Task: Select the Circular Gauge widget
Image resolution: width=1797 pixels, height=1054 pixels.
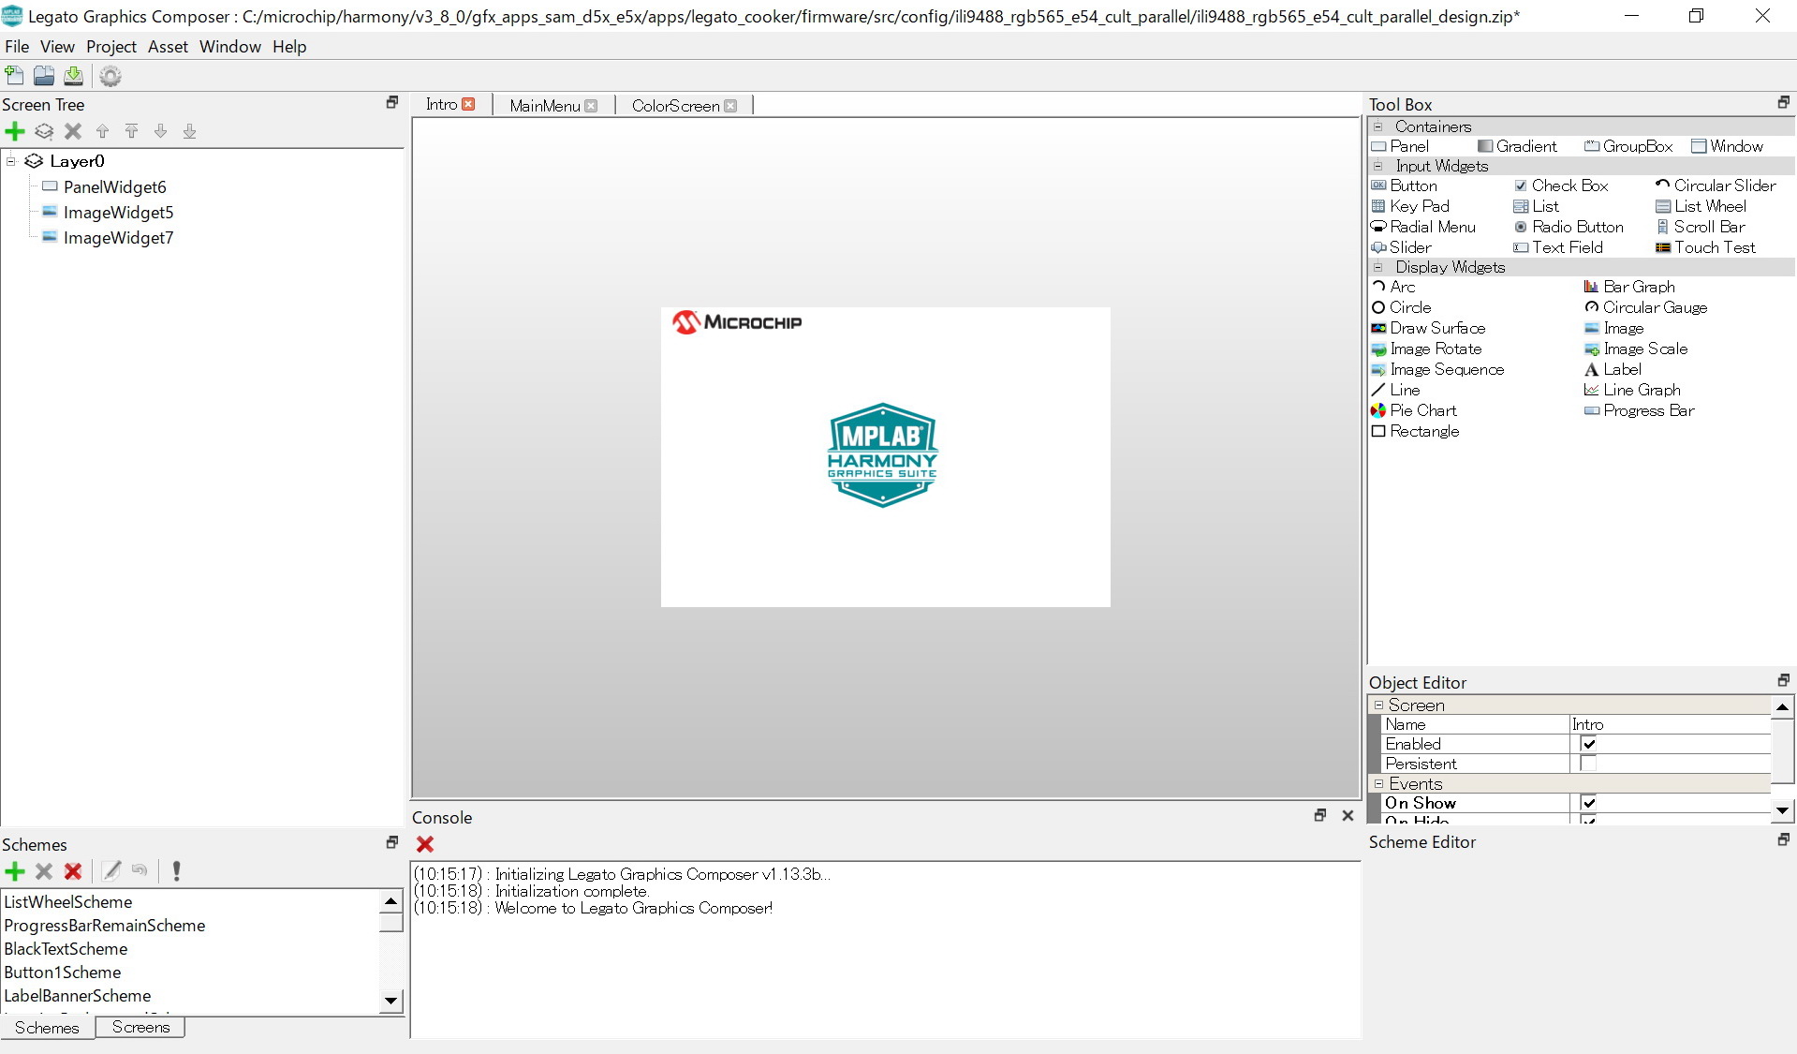Action: click(x=1645, y=307)
